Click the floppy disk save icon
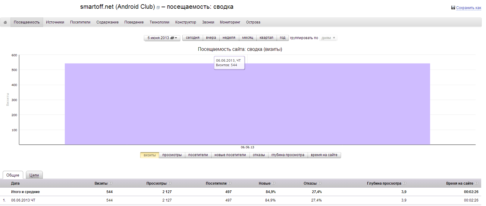Viewport: 486px width, 206px height. [453, 8]
